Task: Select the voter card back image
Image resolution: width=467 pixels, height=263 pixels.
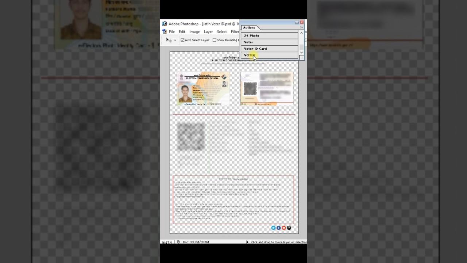Action: 267,89
